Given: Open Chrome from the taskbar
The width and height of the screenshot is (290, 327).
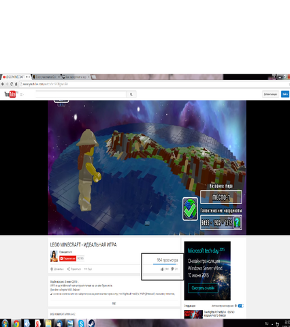Looking at the screenshot, I should (16, 323).
